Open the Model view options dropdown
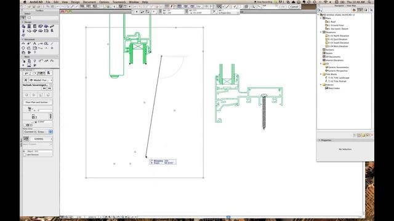The width and height of the screenshot is (394, 221). coord(41,80)
